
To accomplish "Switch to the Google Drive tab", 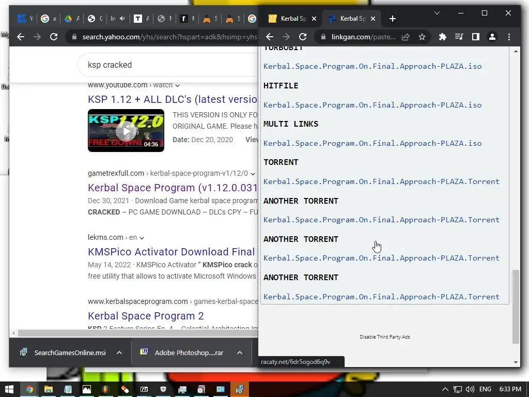I will tap(72, 19).
